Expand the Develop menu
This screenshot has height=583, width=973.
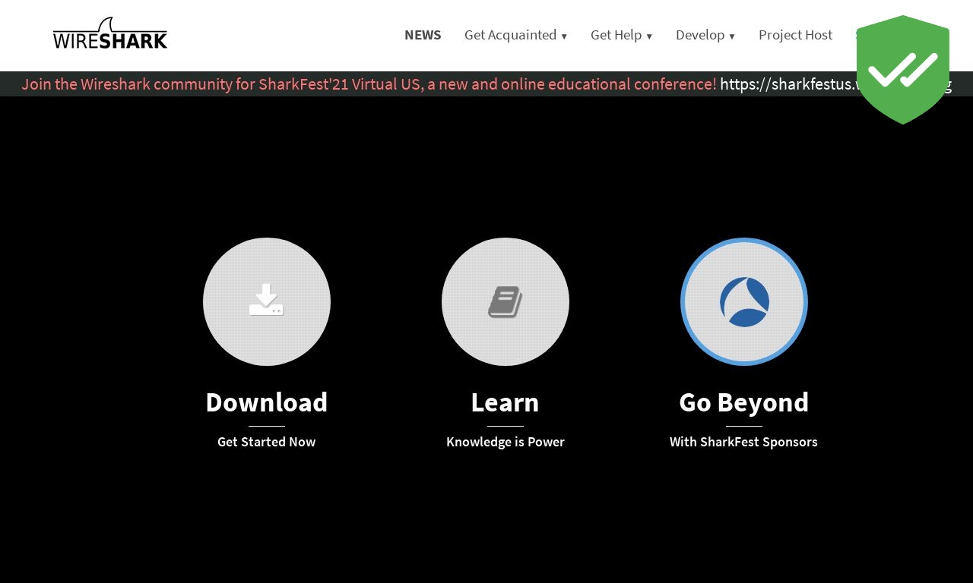tap(705, 35)
